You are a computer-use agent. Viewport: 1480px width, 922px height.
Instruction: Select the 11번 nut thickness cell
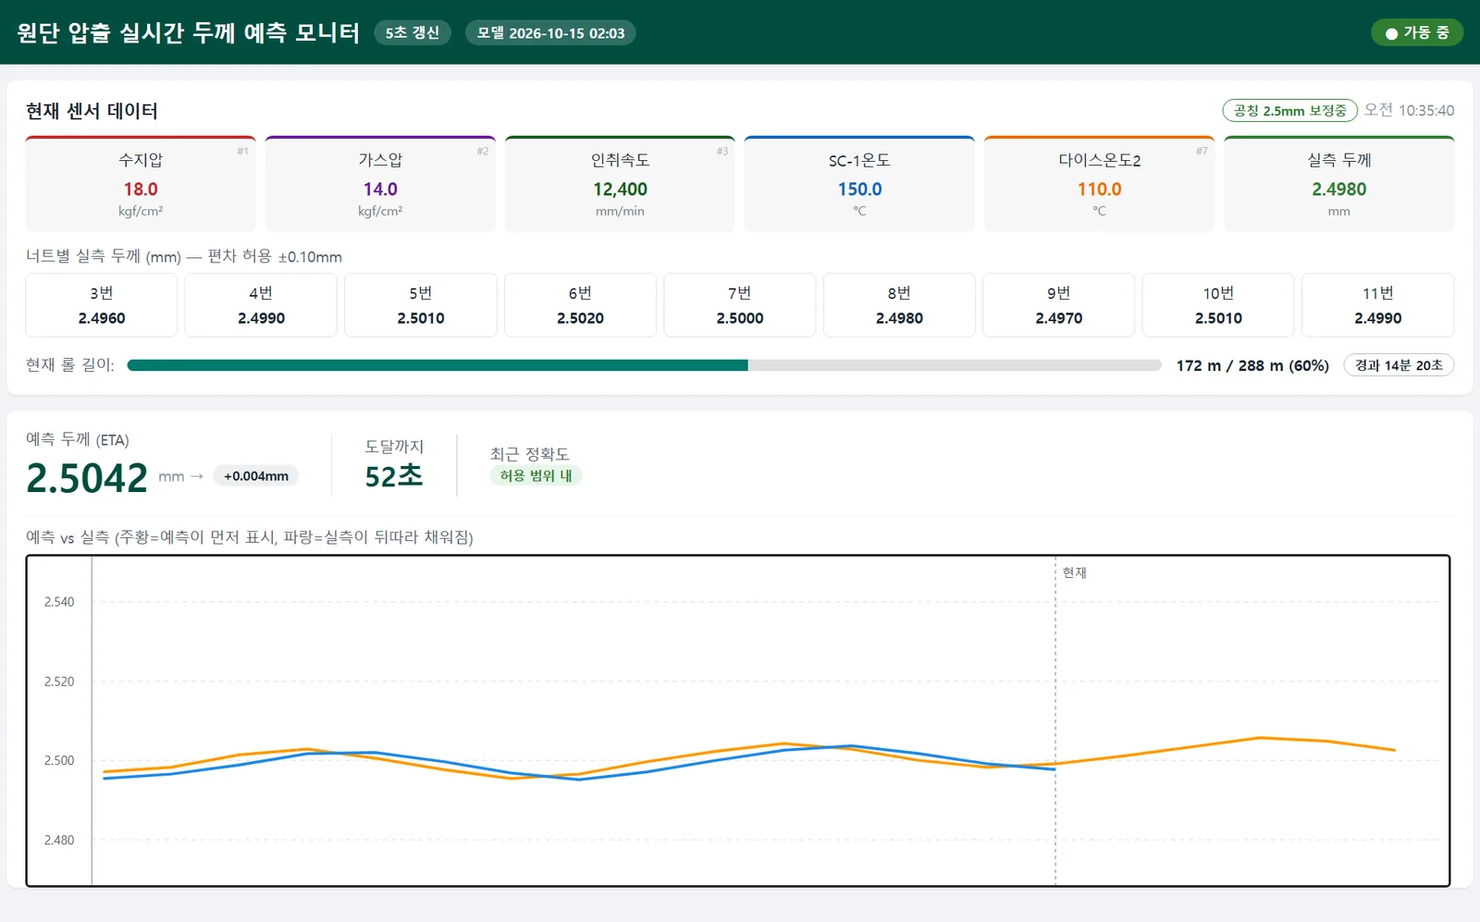click(1378, 305)
